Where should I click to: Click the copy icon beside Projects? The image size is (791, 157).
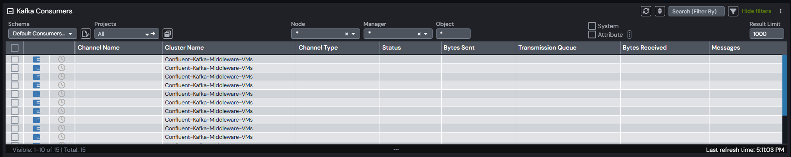(168, 34)
